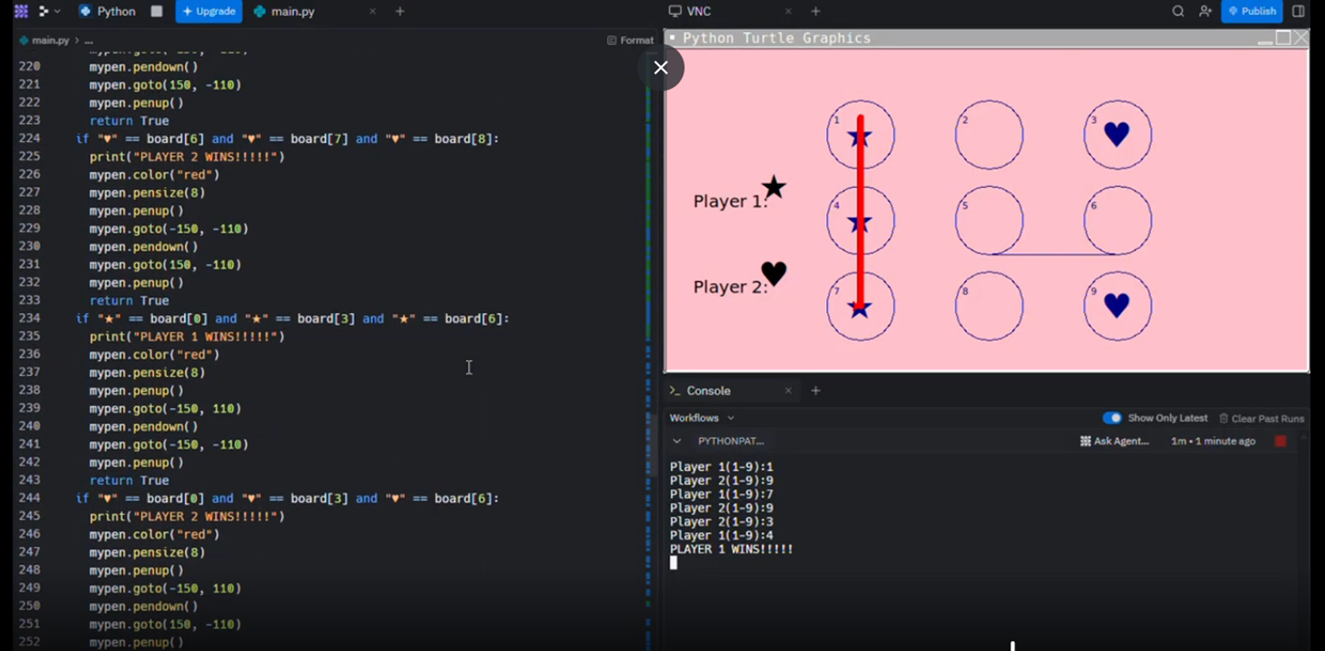This screenshot has width=1325, height=651.
Task: Select the VNC tab
Action: [x=698, y=12]
